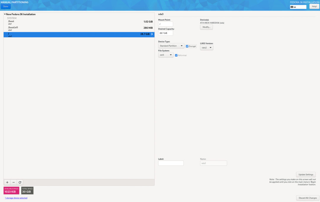Click the SYSTEM group heading

pos(12,18)
